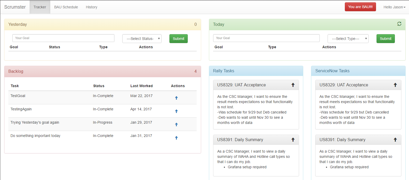
Task: Click the "You are BAU!!!" button
Action: click(x=360, y=7)
